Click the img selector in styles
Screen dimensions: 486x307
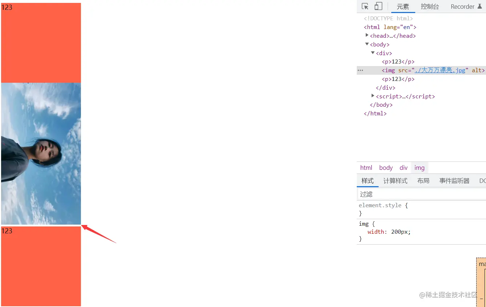click(364, 224)
